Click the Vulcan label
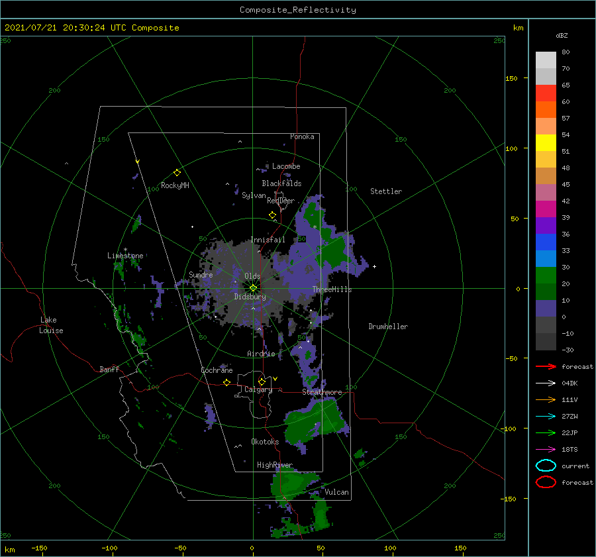 337,492
